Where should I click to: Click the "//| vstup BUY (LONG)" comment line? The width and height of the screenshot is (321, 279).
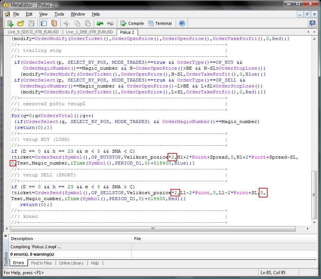[40, 139]
